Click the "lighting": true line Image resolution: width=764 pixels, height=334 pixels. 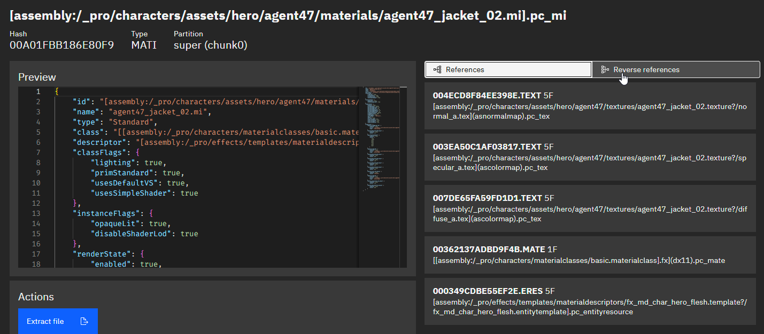(x=128, y=162)
